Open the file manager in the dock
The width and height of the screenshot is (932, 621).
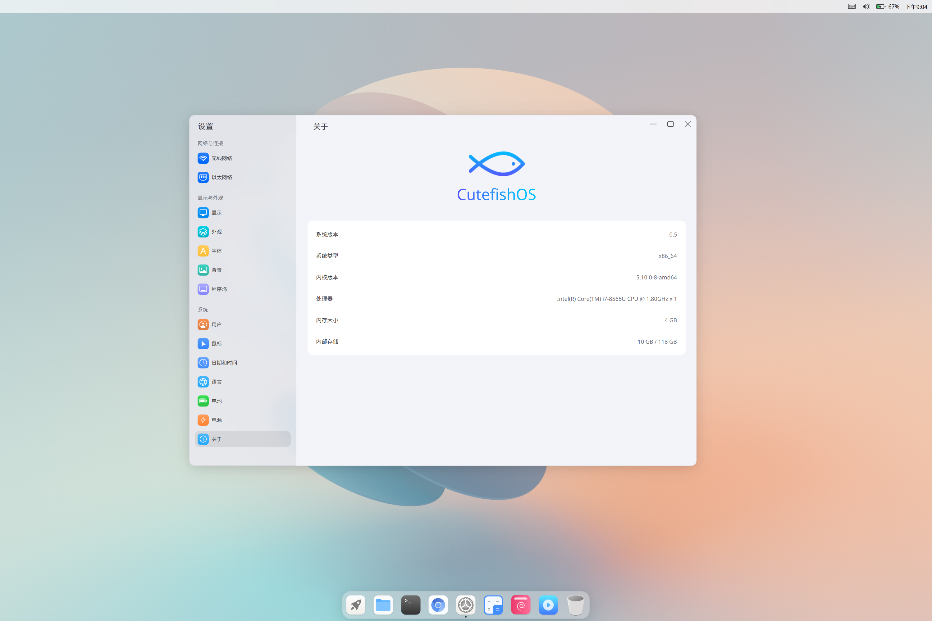(x=383, y=605)
